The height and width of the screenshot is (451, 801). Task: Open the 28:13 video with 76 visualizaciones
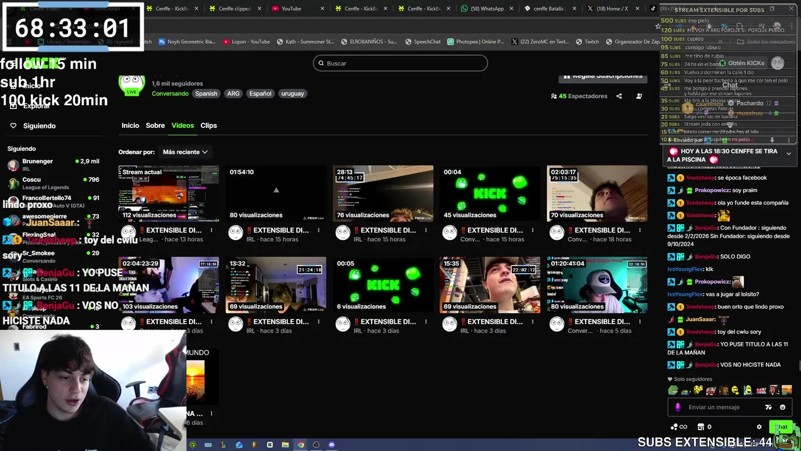pyautogui.click(x=383, y=194)
